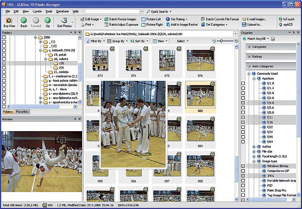302x209 pixels.
Task: Click the save icon beside Match Any/All
Action: tap(273, 39)
